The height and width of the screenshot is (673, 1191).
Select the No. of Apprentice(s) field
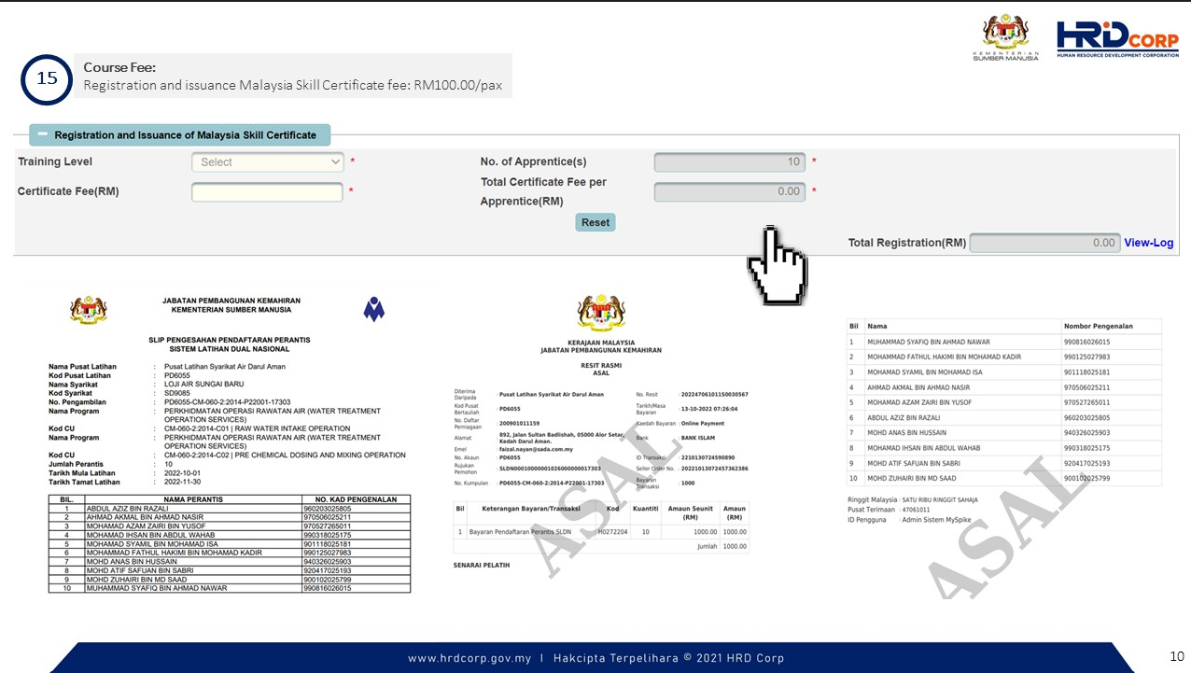click(729, 162)
